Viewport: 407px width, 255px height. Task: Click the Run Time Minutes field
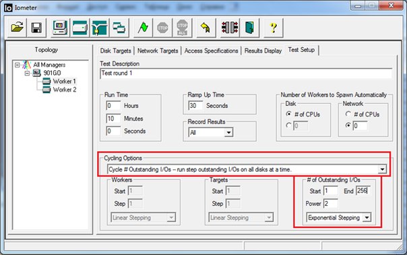[113, 119]
